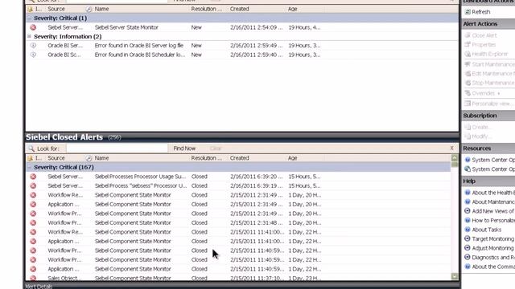Close the Closed Alerts search bar with X
Viewport: 515px width, 289px height.
pyautogui.click(x=452, y=148)
